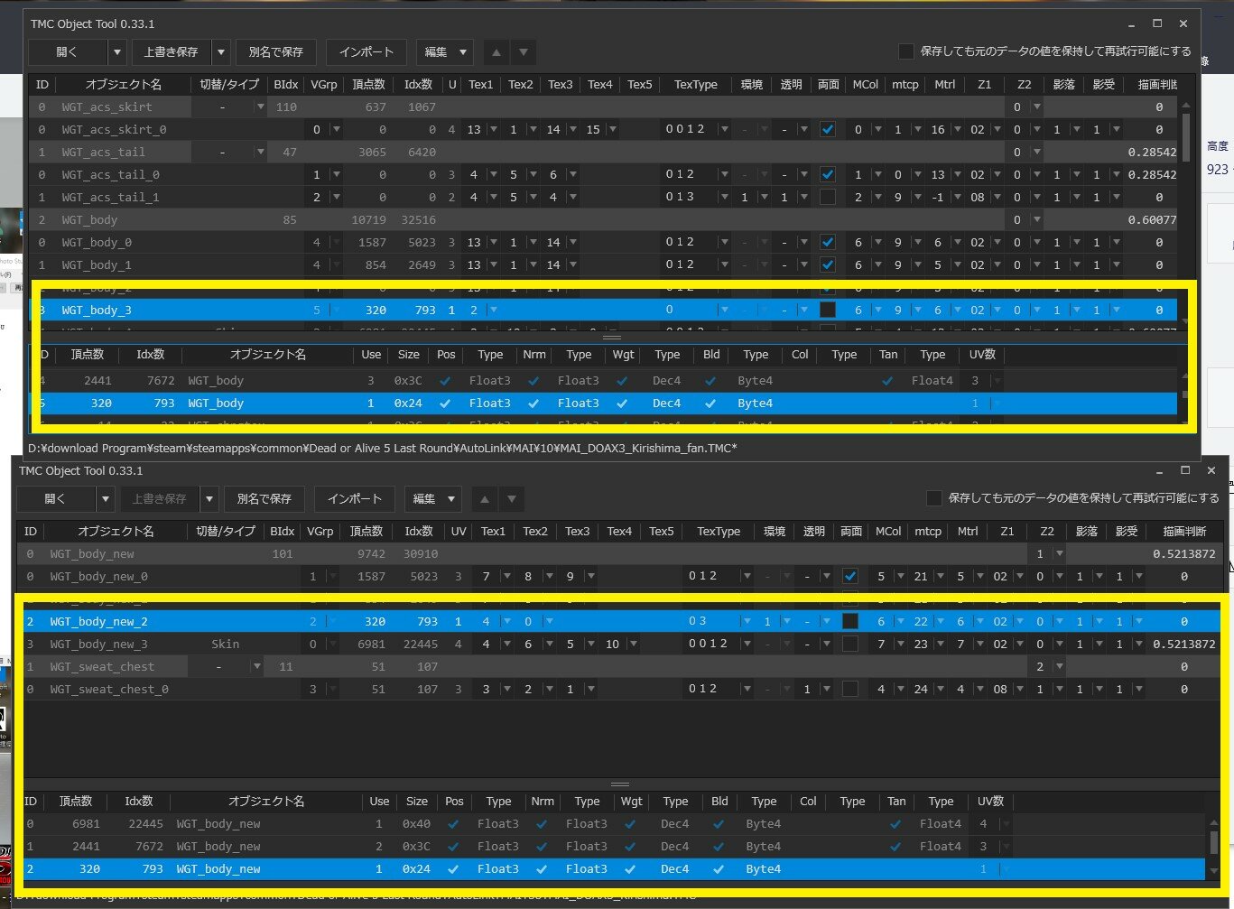Expand the 開く dropdown arrow in the upper window
The height and width of the screenshot is (909, 1234).
[x=117, y=52]
